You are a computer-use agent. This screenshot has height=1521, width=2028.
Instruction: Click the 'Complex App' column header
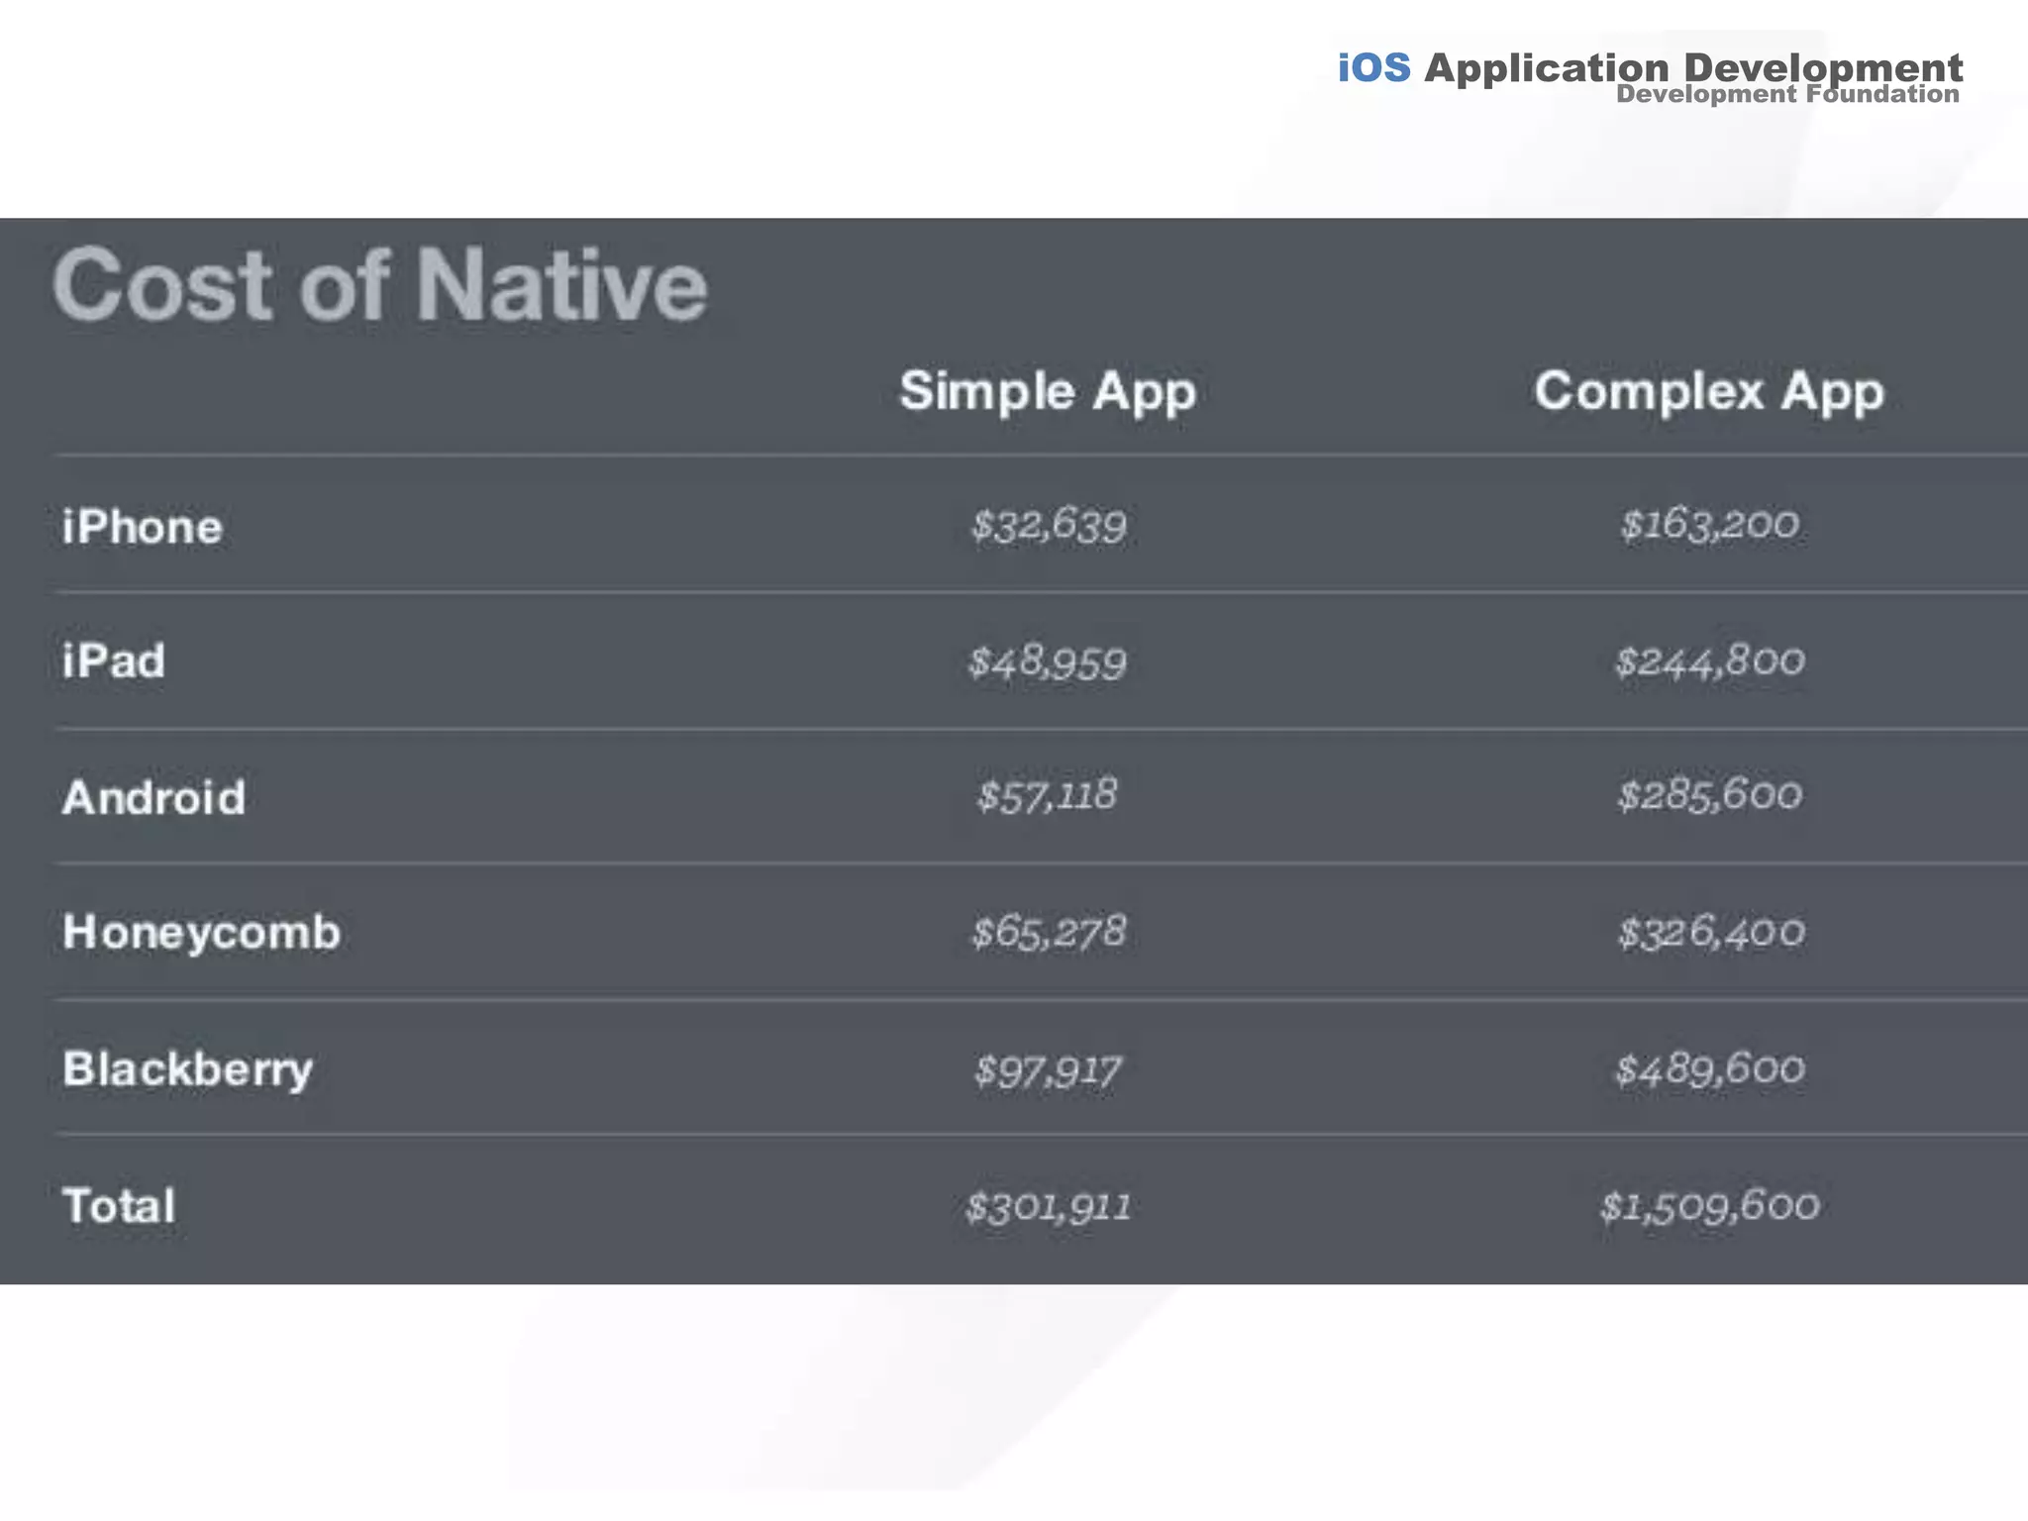click(1709, 392)
